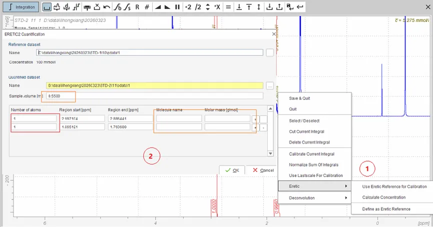The height and width of the screenshot is (227, 433).
Task: Click the double-headed vertical shift arrow icon
Action: coord(258,7)
